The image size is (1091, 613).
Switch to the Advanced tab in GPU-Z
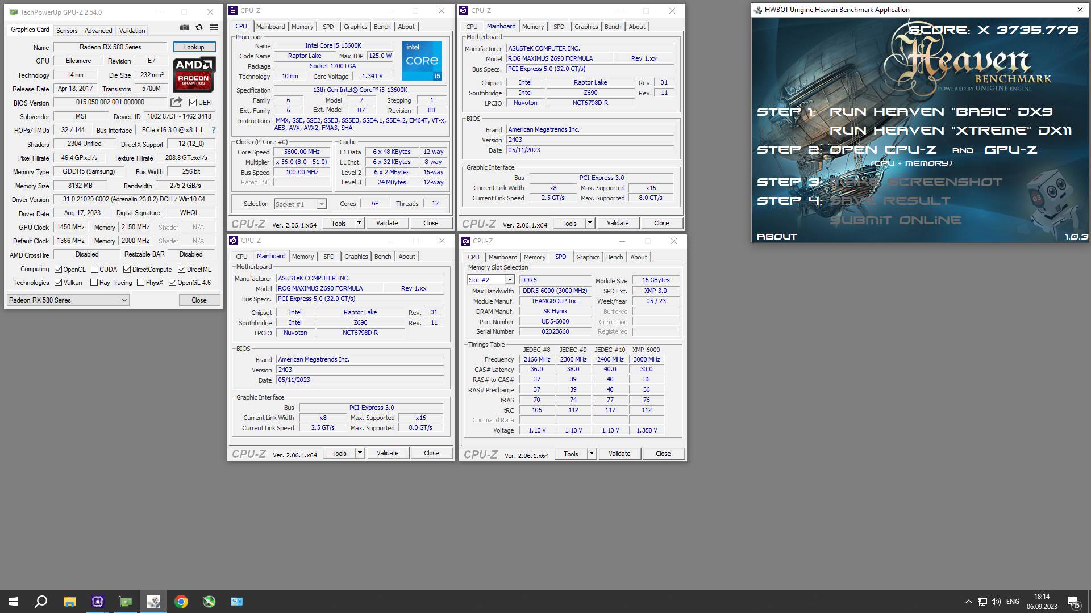pyautogui.click(x=98, y=31)
